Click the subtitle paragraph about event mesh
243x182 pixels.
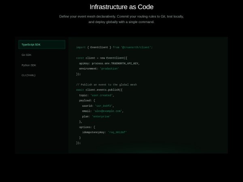pyautogui.click(x=122, y=19)
